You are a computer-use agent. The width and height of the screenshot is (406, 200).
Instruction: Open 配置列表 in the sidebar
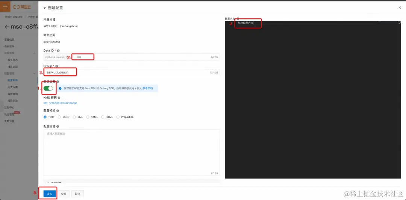[x=13, y=81]
